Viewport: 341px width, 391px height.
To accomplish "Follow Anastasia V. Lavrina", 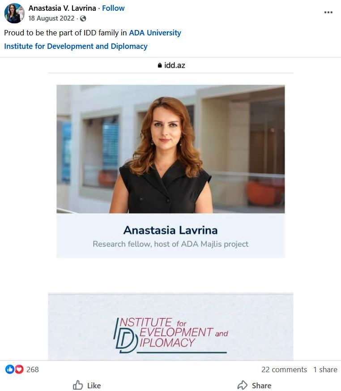I will pos(113,8).
